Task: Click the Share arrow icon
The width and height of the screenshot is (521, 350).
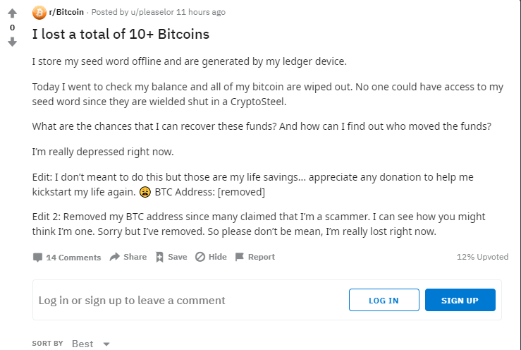Action: [115, 257]
